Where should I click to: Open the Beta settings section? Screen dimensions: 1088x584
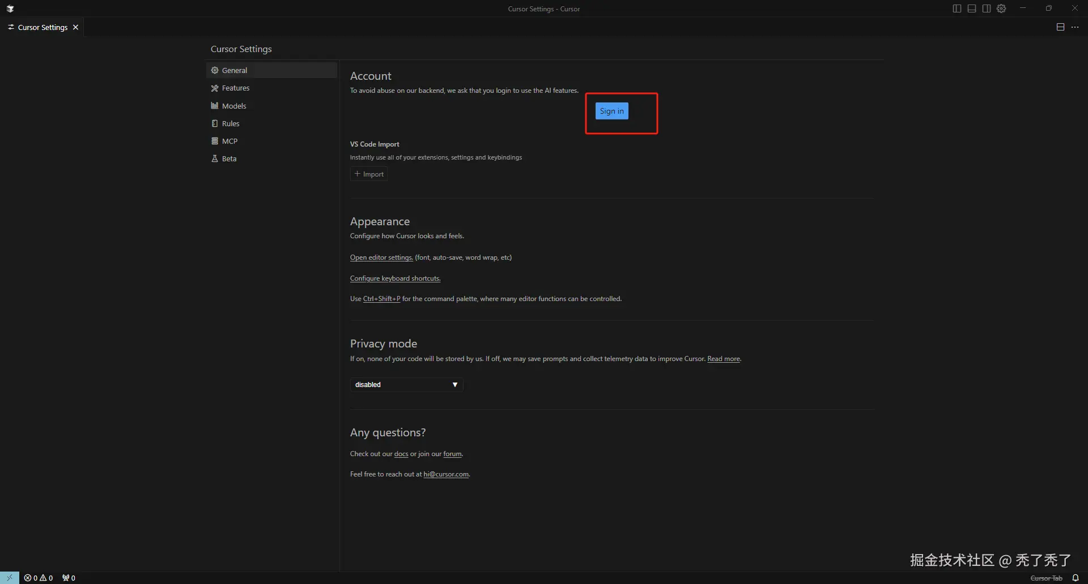271,158
